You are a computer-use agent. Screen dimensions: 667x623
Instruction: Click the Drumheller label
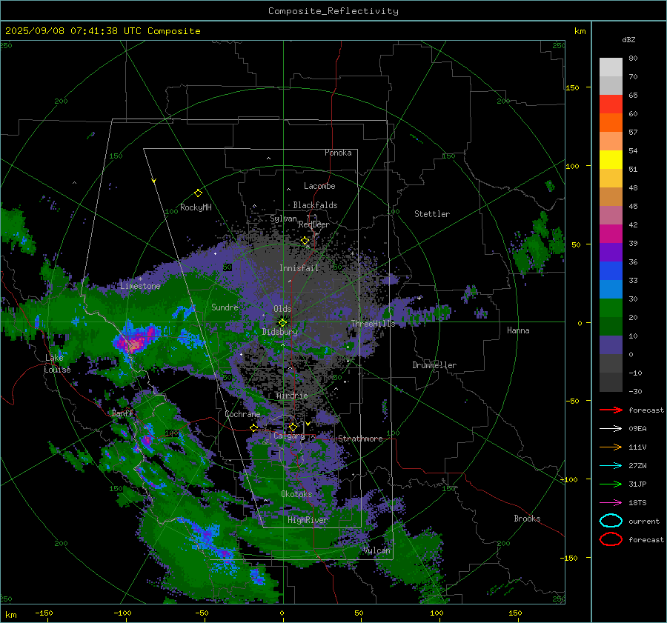434,365
